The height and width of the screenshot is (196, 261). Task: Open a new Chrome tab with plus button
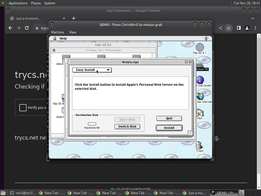tap(74, 18)
